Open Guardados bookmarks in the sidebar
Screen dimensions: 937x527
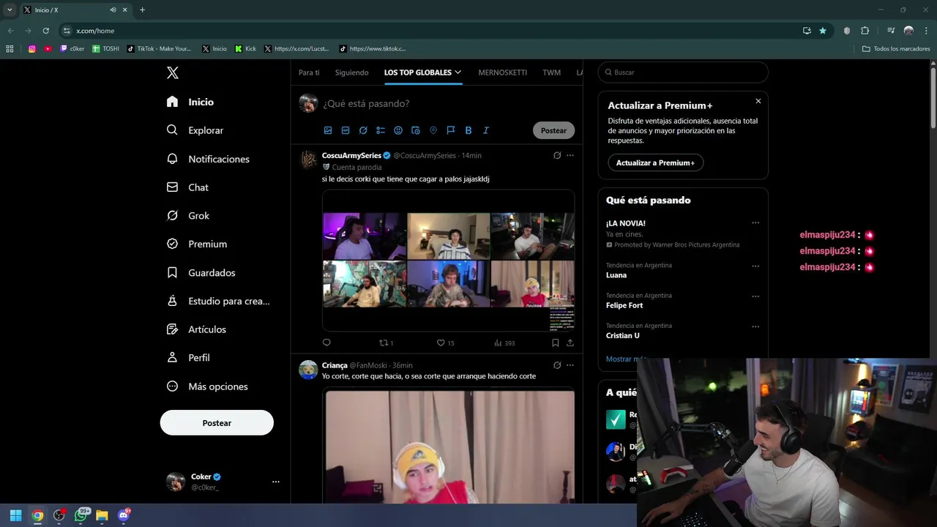(x=201, y=272)
